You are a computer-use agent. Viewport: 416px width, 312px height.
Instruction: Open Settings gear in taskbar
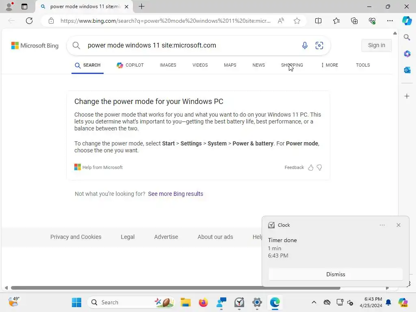coord(257,302)
